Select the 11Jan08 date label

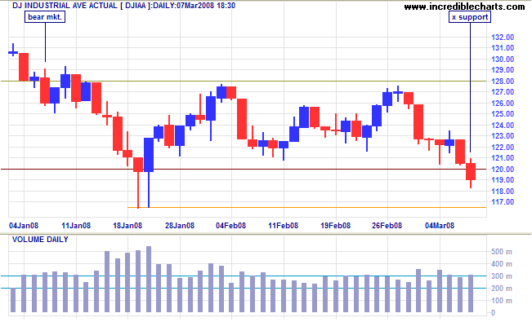[x=76, y=226]
